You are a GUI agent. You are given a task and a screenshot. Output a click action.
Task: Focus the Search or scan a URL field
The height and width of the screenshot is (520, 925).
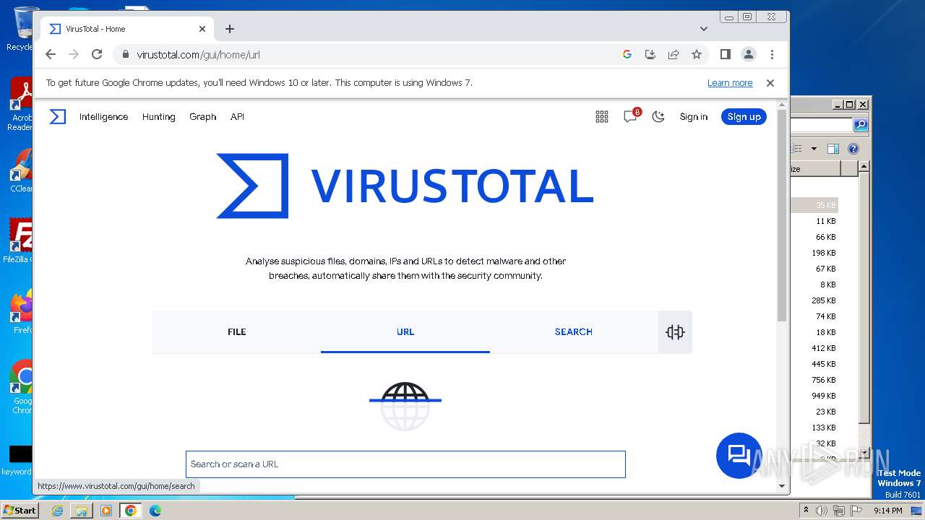[405, 464]
